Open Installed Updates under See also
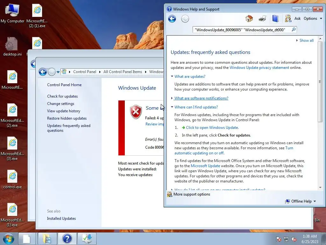 click(61, 219)
